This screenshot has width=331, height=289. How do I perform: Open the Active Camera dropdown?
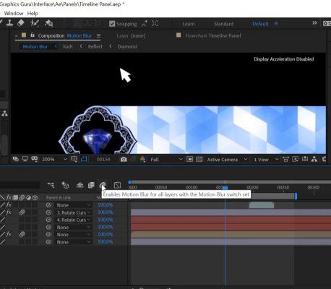click(x=227, y=160)
